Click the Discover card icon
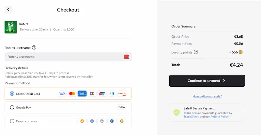 121,94
